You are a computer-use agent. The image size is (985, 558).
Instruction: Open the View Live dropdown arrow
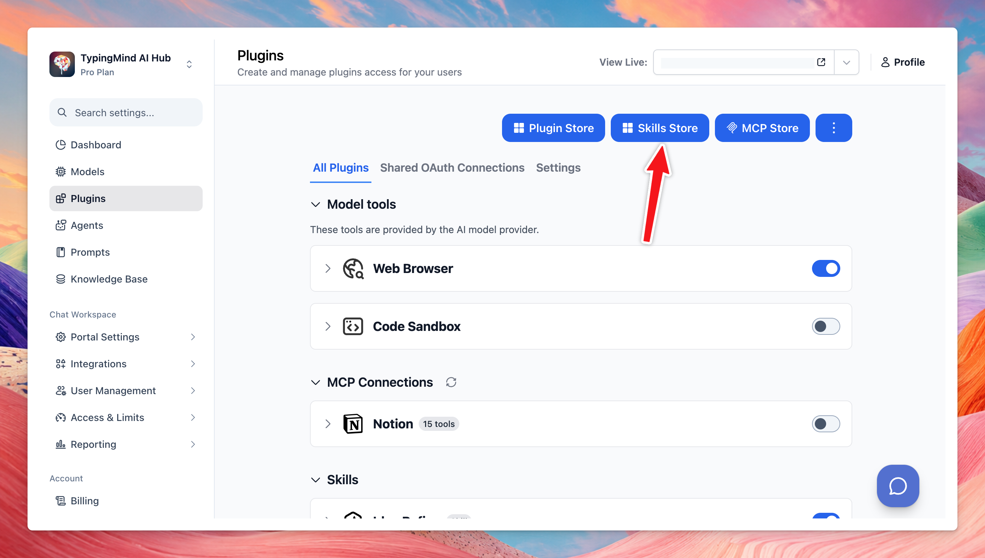pyautogui.click(x=847, y=62)
